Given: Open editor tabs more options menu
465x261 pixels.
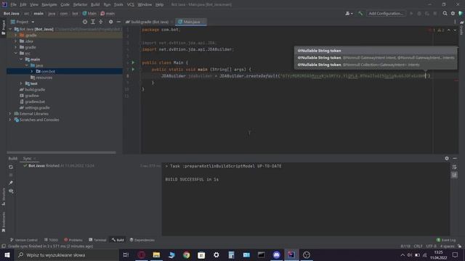Looking at the screenshot, I should coord(455,22).
